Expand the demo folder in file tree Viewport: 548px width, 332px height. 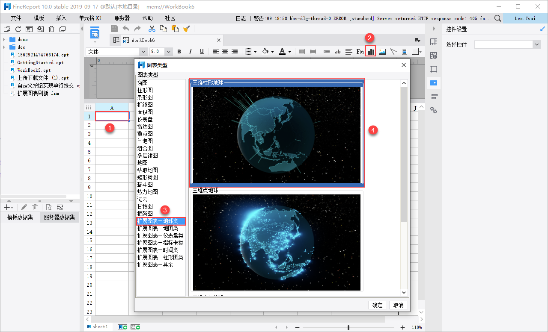(x=4, y=39)
